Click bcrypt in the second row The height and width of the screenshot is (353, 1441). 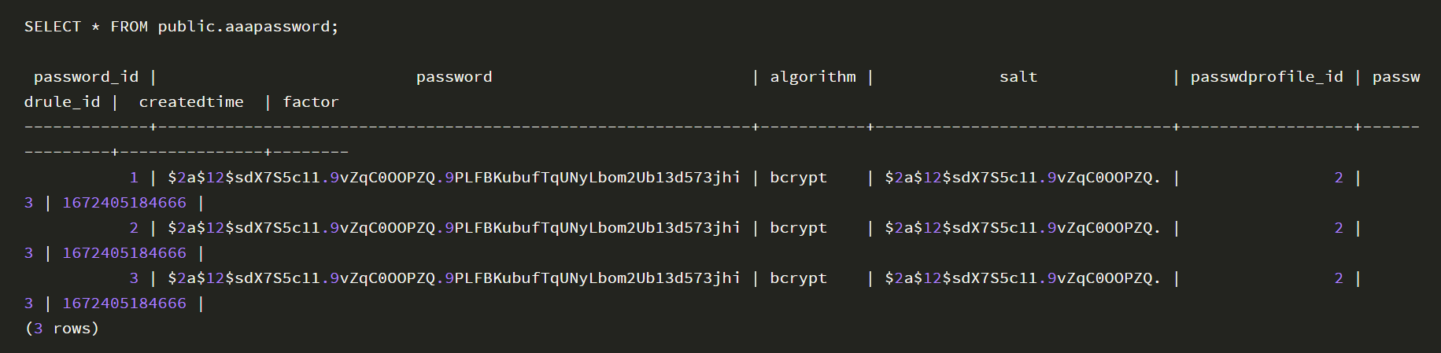(798, 228)
